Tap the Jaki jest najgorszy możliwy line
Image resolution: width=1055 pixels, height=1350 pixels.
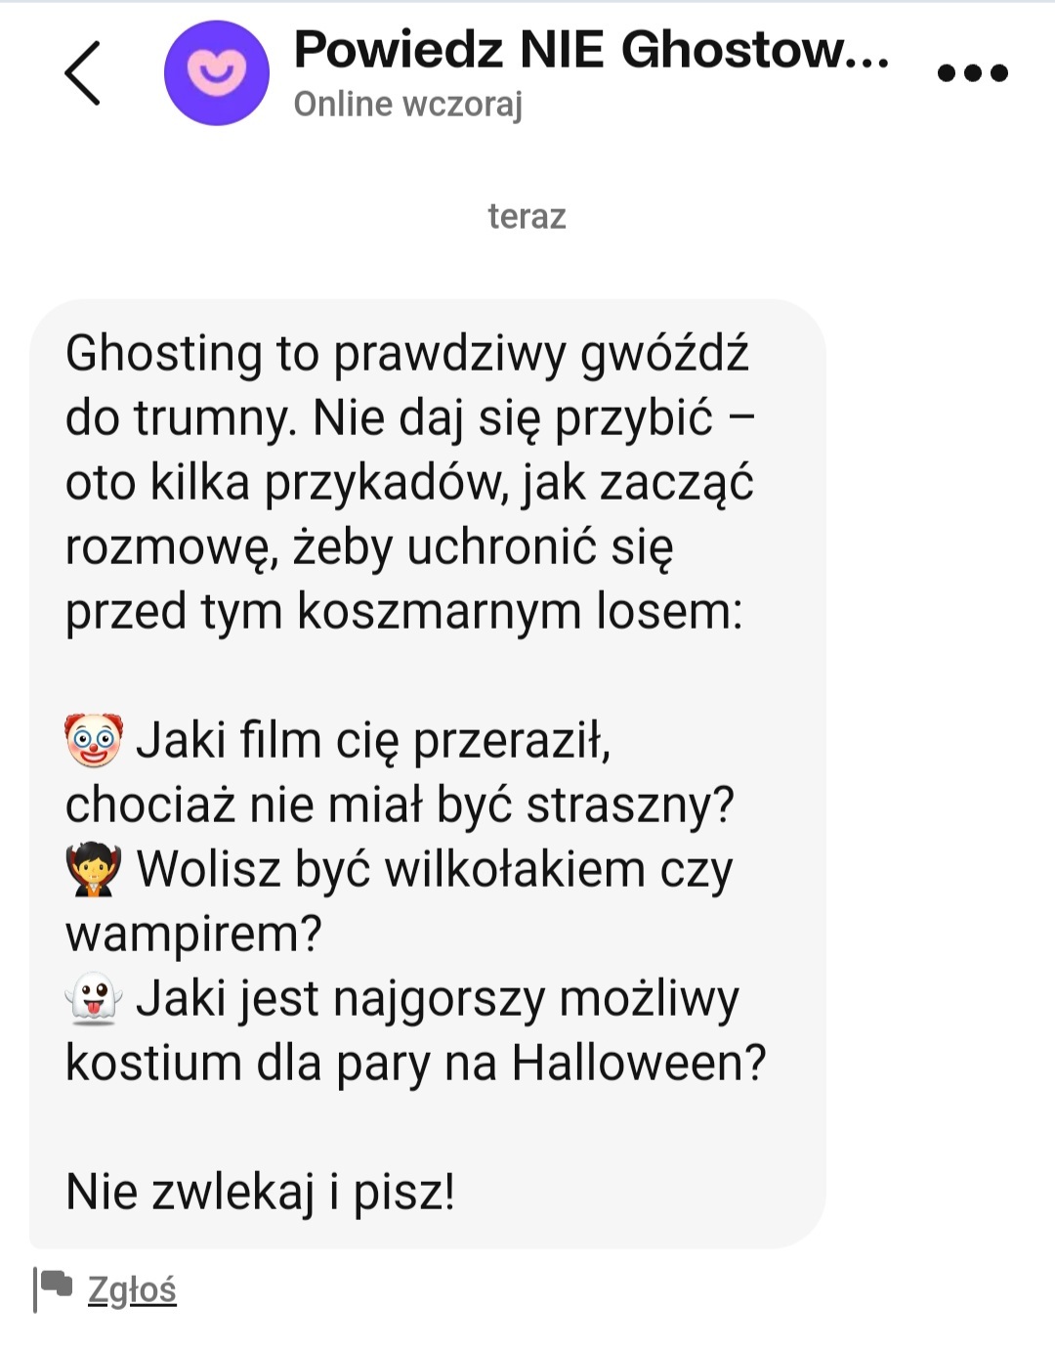coord(438,999)
